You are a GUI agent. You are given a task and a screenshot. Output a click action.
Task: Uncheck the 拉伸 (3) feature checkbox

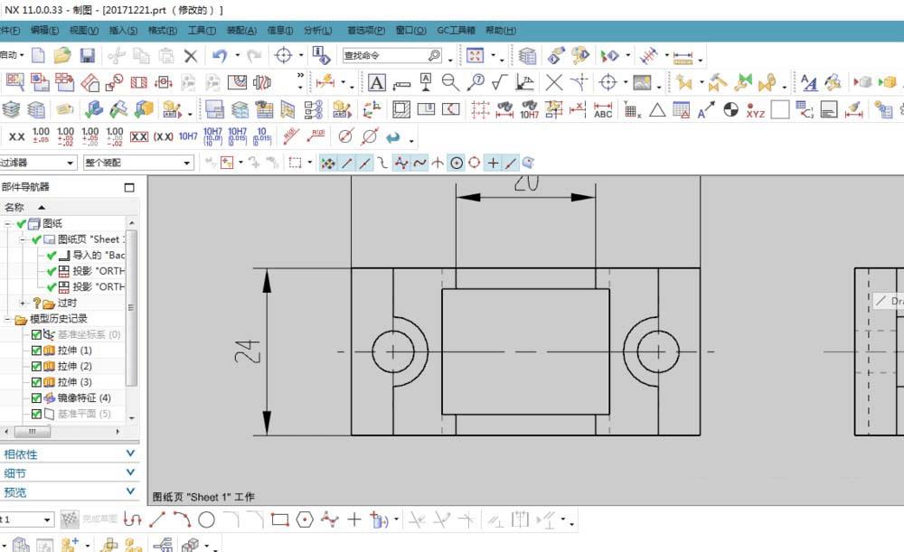36,382
